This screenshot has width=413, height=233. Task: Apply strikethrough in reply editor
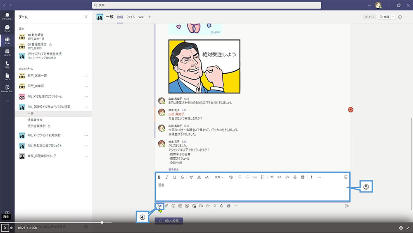click(182, 177)
